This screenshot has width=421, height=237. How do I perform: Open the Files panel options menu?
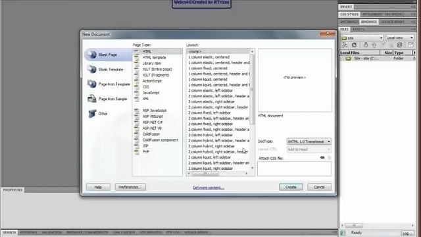tap(413, 29)
